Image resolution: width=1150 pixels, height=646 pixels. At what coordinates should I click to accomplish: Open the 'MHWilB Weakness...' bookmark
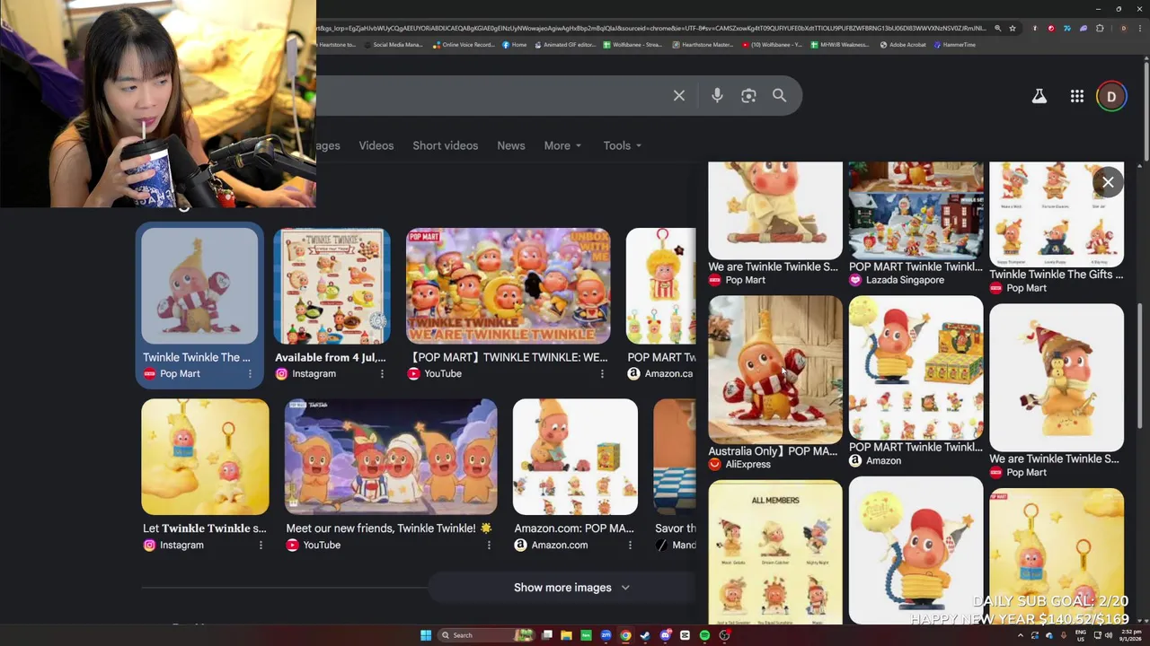pos(840,44)
